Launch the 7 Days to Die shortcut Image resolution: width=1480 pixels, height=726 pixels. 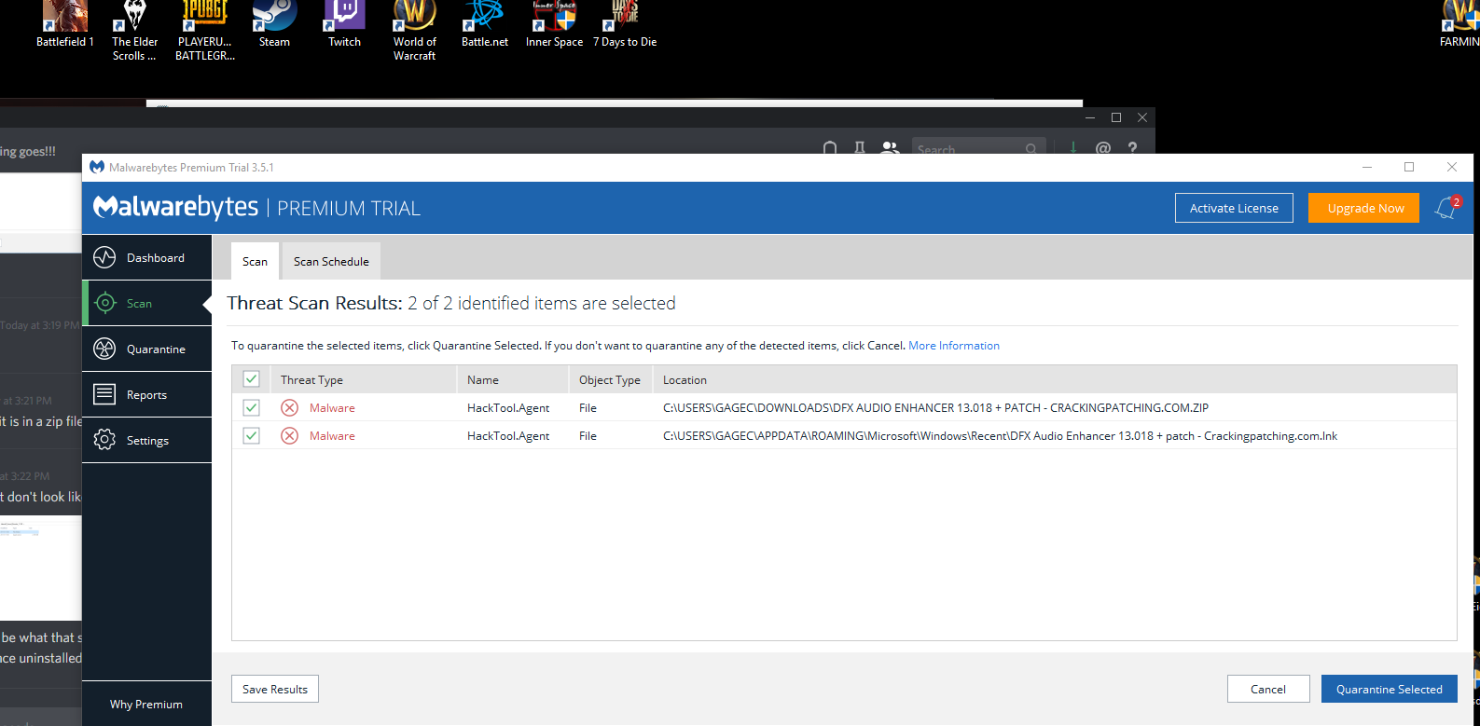(x=625, y=24)
